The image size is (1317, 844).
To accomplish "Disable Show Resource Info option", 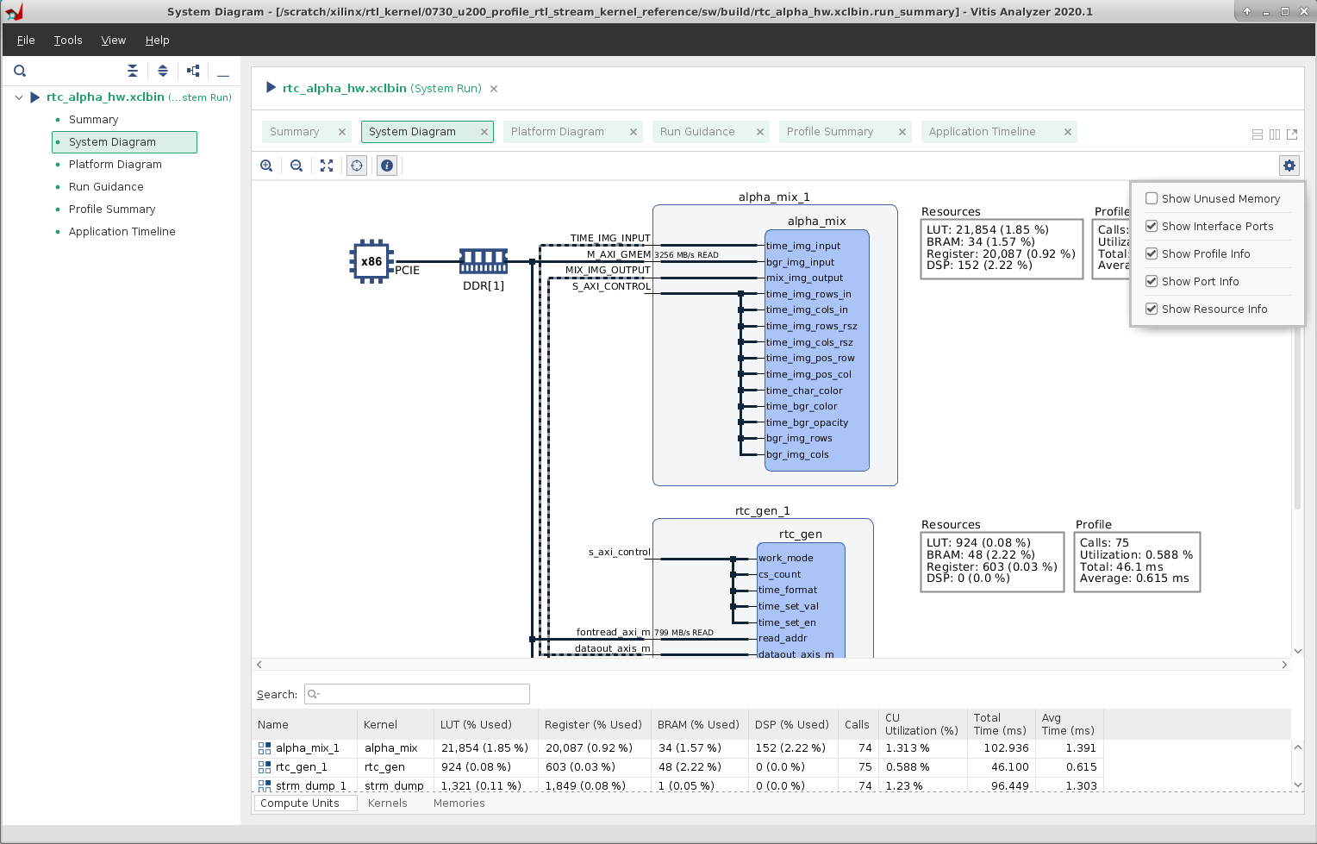I will coord(1152,309).
